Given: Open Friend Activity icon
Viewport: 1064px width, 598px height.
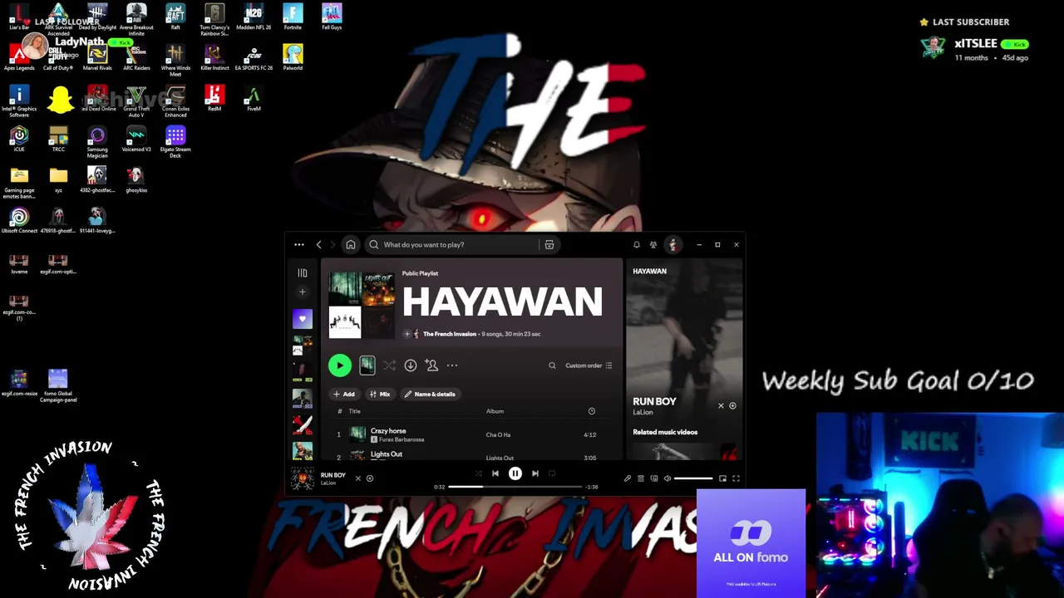Looking at the screenshot, I should pos(653,245).
